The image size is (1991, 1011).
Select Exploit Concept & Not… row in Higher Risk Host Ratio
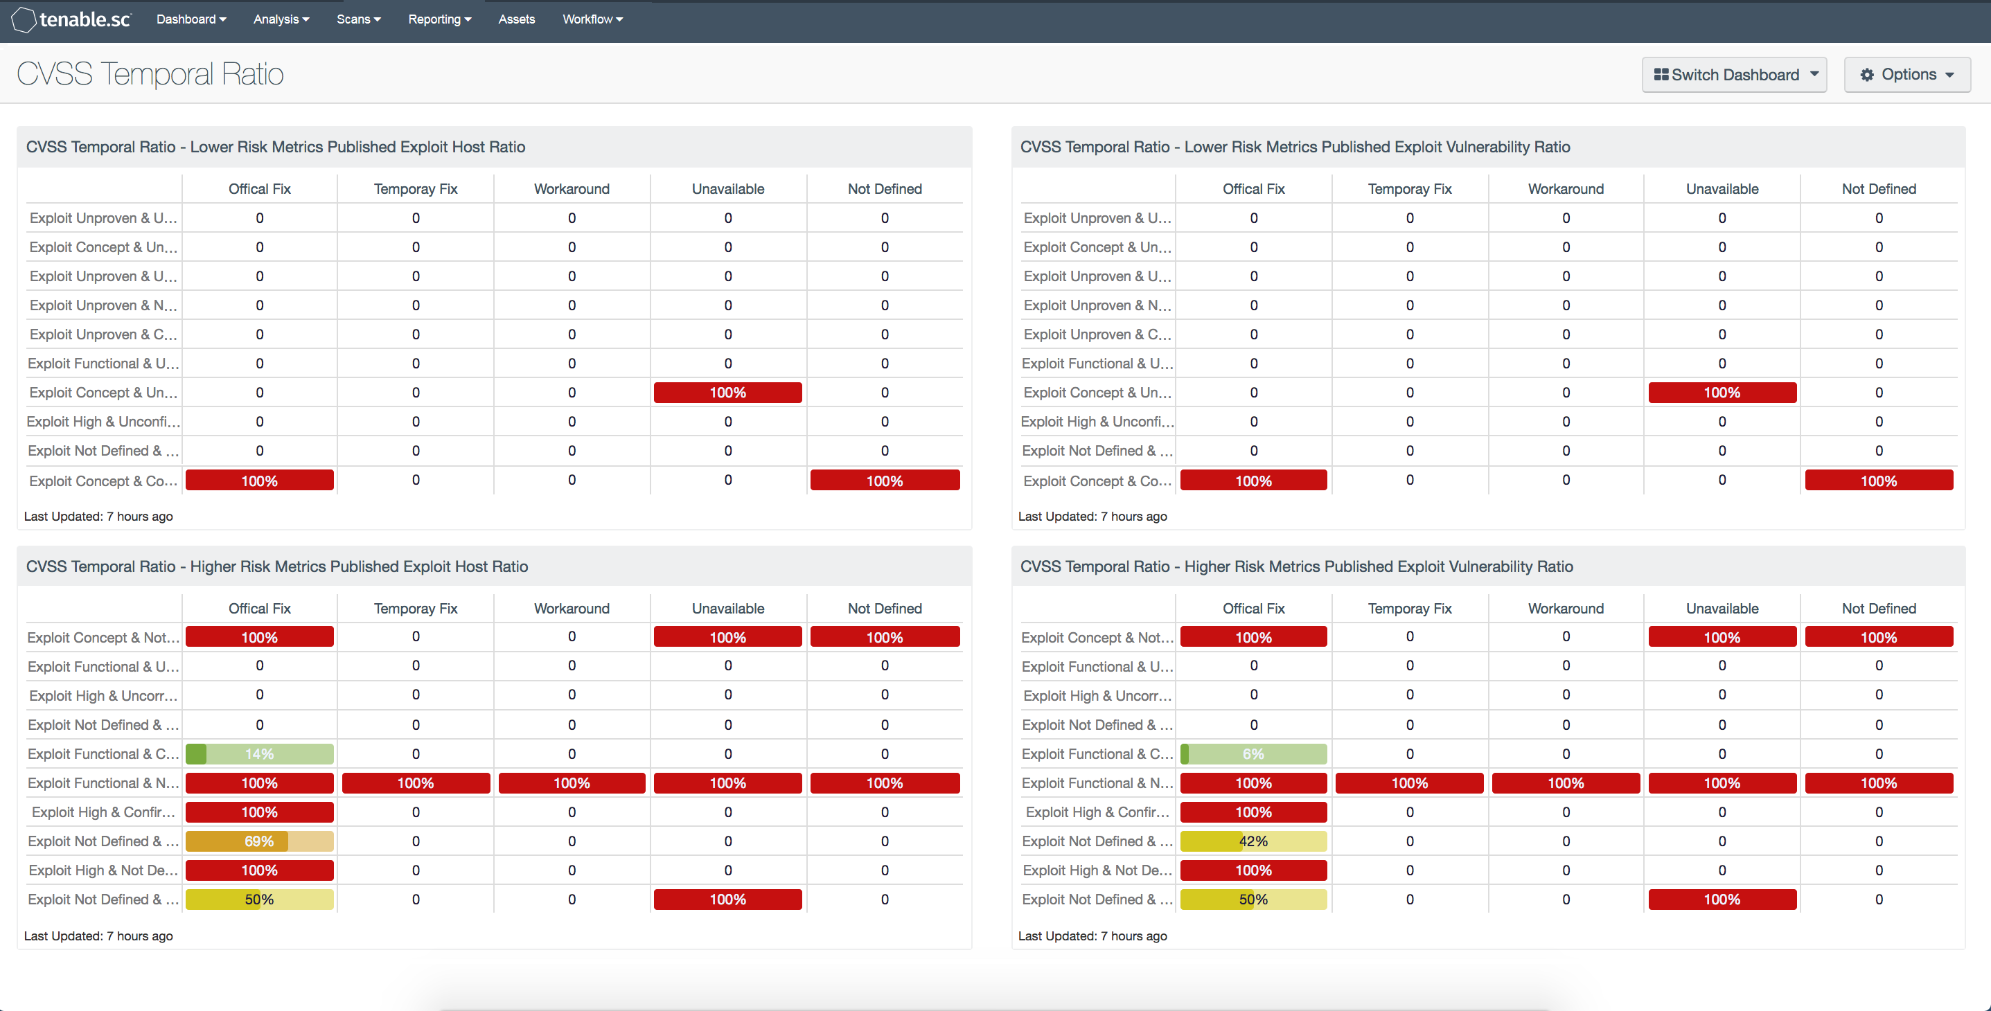tap(495, 637)
